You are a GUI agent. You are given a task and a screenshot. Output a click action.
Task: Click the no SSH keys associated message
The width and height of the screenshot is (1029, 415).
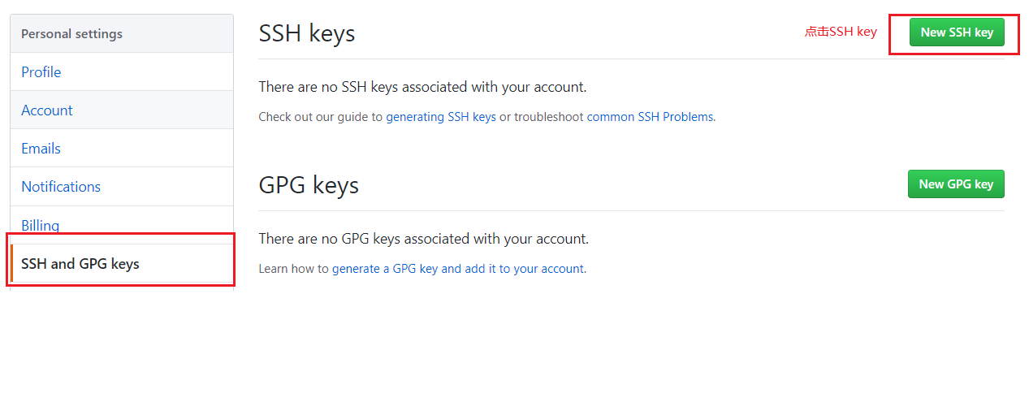click(422, 87)
